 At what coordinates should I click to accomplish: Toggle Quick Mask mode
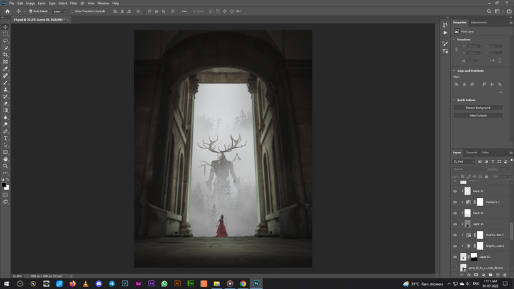coord(5,195)
